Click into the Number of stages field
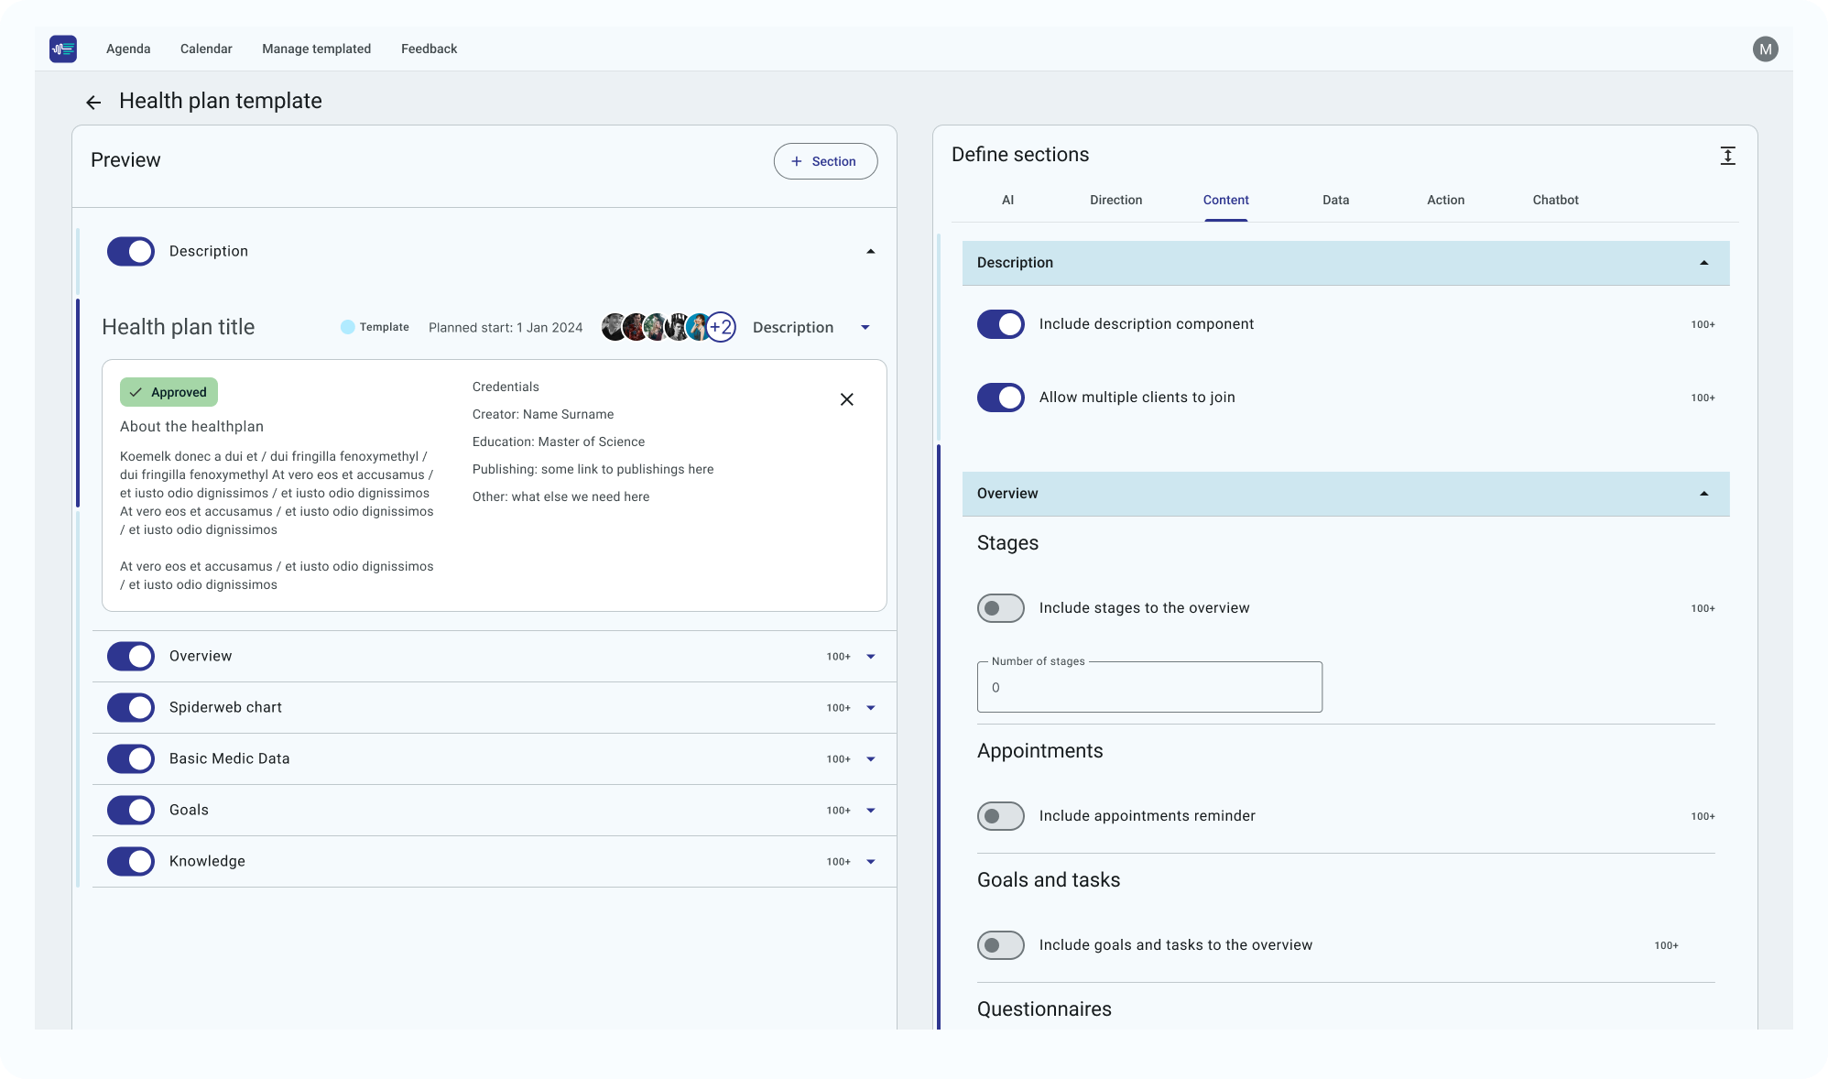1828x1079 pixels. [1149, 687]
